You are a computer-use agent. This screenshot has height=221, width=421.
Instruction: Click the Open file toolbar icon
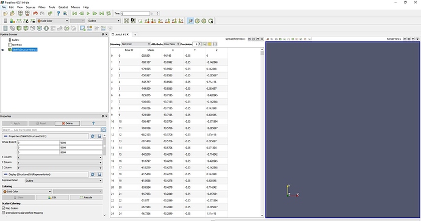tap(5, 13)
